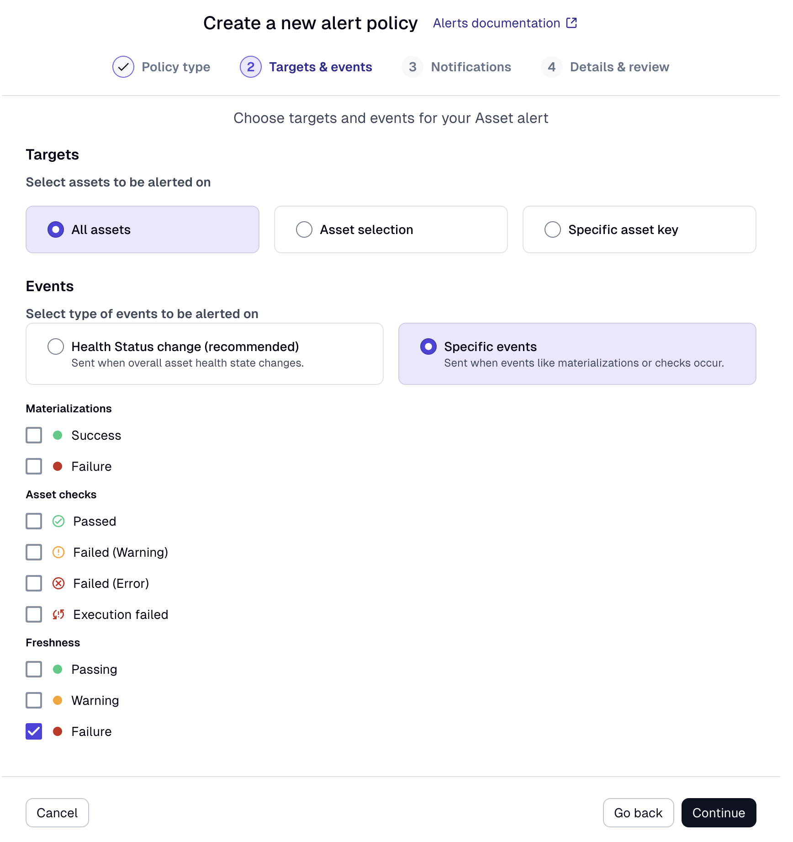Click the orange Warning dot under Freshness

click(58, 700)
